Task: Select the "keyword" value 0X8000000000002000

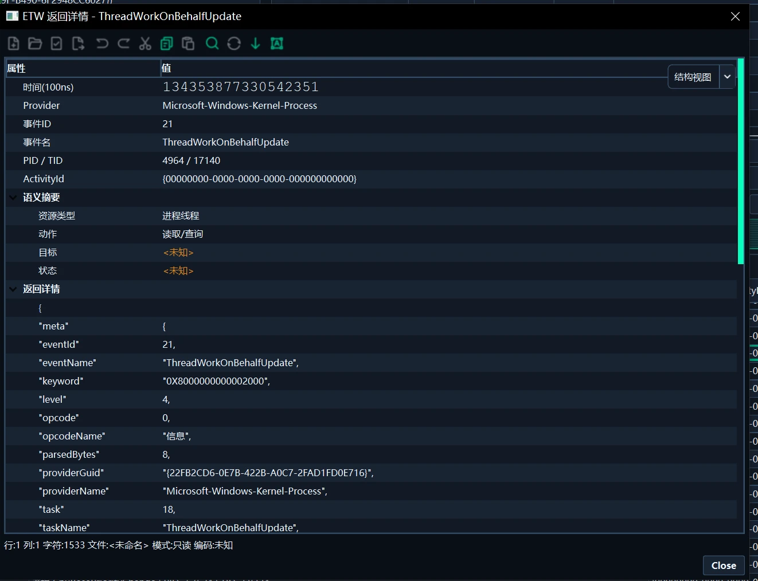Action: click(216, 381)
